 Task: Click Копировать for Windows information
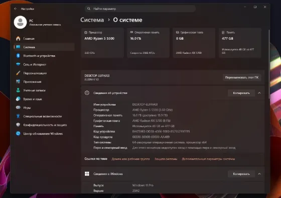241,174
